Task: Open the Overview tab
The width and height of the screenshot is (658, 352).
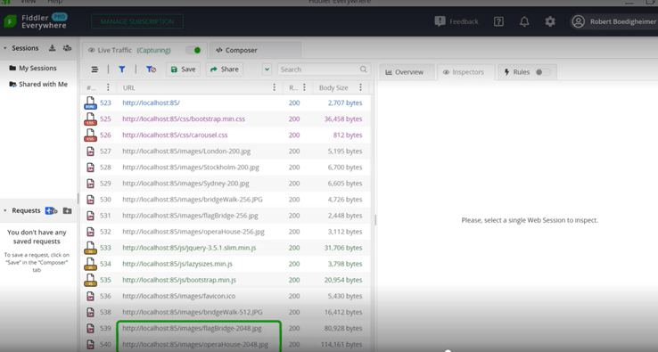Action: [405, 72]
